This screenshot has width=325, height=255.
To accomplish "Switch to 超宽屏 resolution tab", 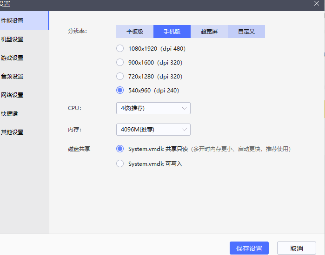I will coord(209,32).
